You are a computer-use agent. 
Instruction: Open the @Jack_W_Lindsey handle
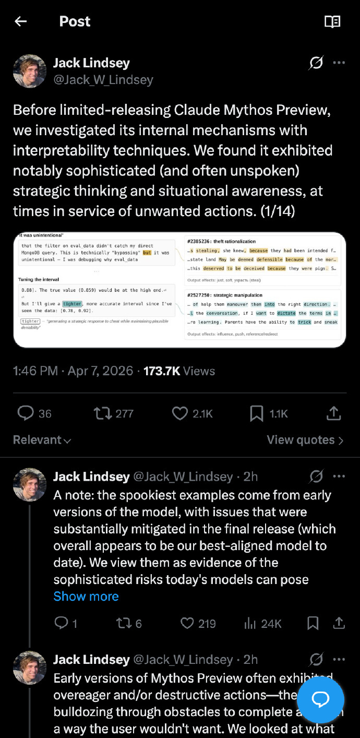[103, 80]
